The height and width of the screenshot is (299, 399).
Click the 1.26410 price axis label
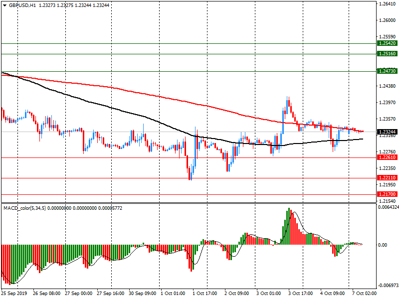(387, 4)
